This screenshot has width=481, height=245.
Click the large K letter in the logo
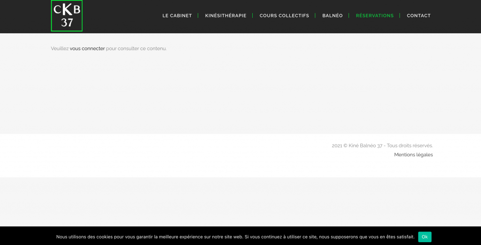click(x=67, y=9)
